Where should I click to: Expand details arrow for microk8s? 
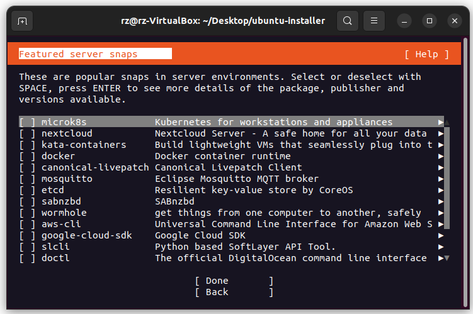click(441, 122)
